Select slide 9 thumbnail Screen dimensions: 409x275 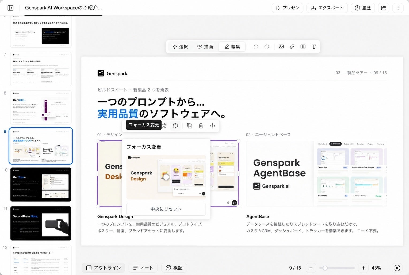coord(41,146)
